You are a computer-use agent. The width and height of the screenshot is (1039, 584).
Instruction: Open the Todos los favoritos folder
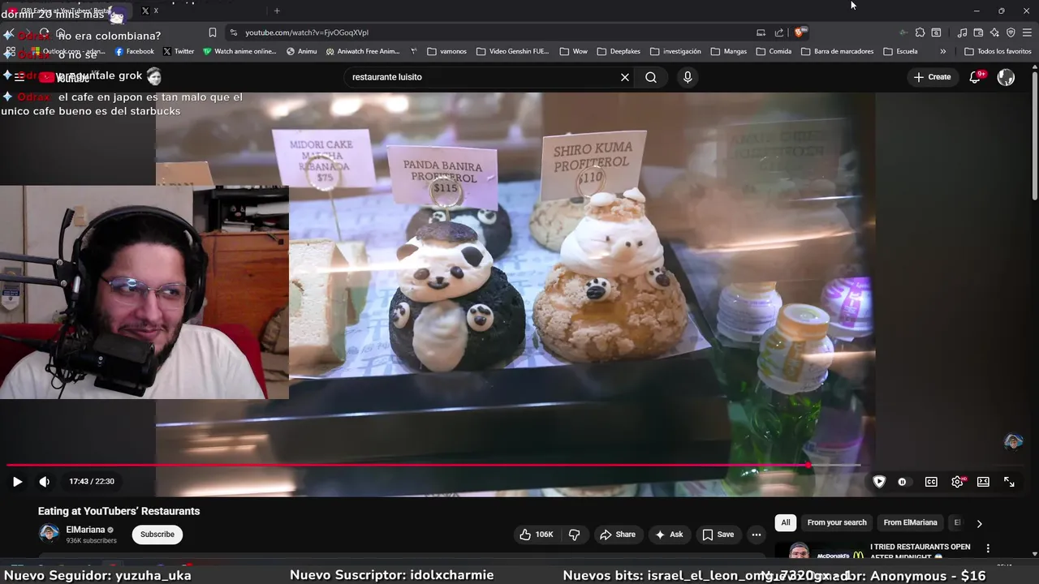998,51
